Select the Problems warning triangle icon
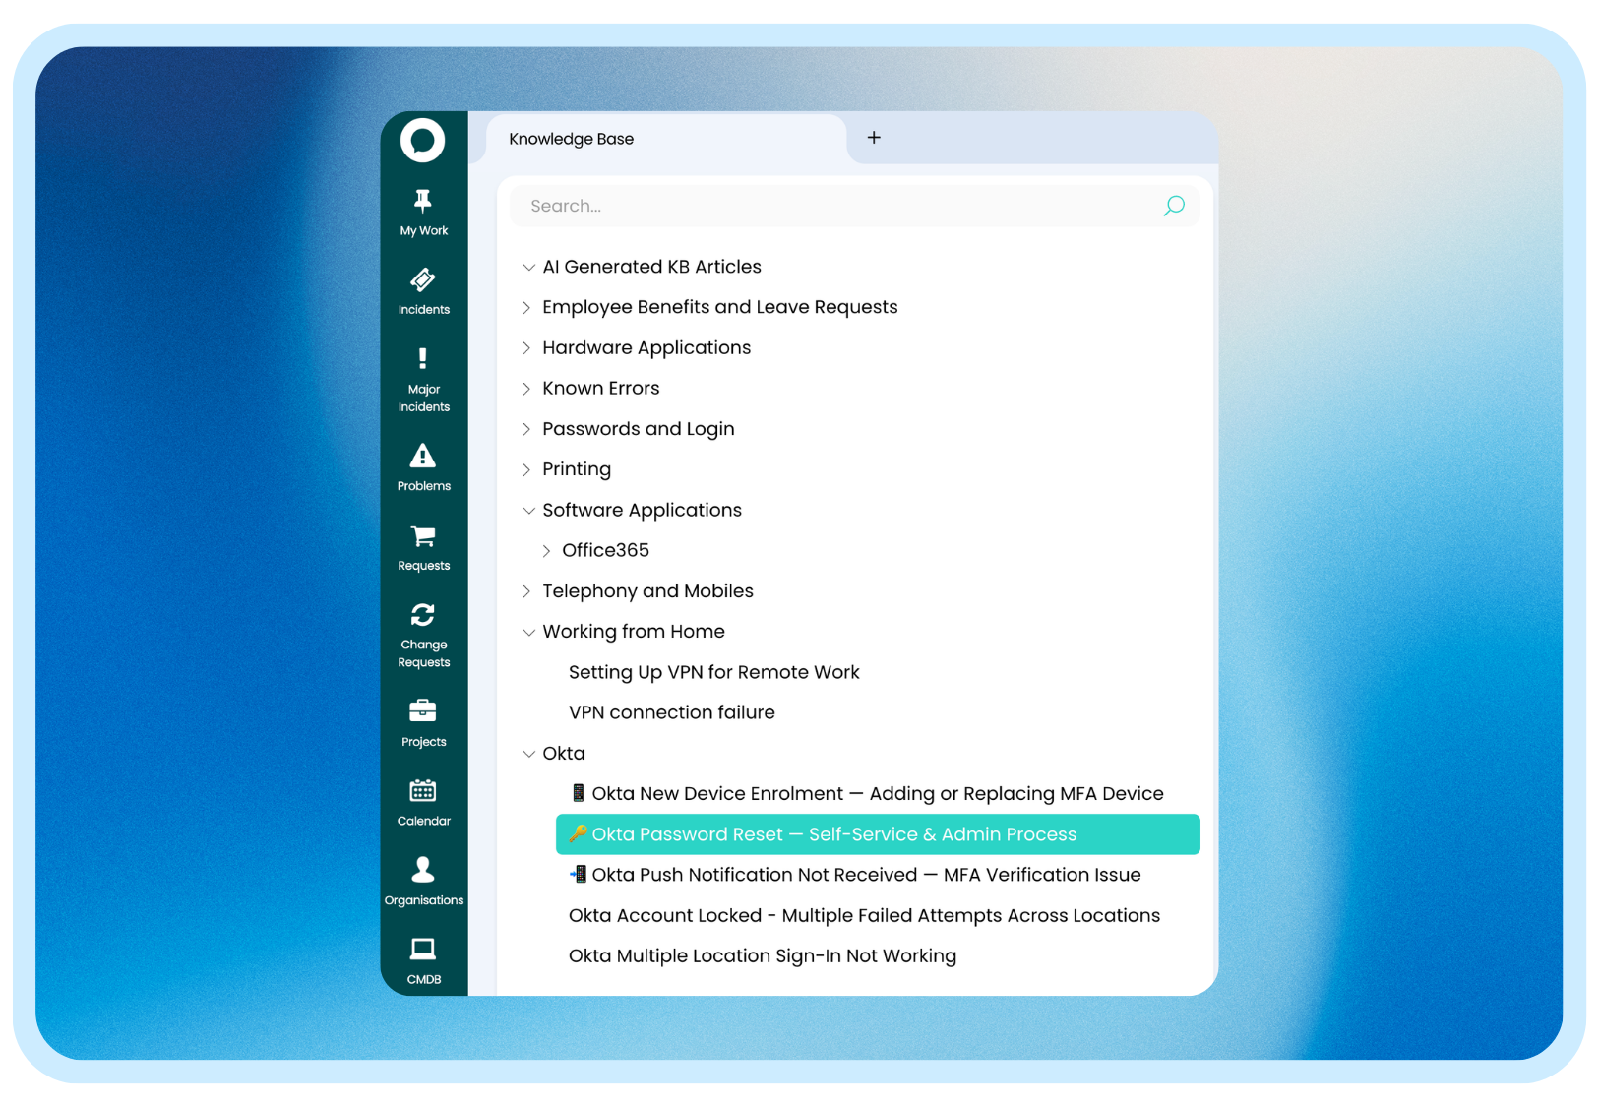This screenshot has height=1107, width=1599. click(x=423, y=457)
